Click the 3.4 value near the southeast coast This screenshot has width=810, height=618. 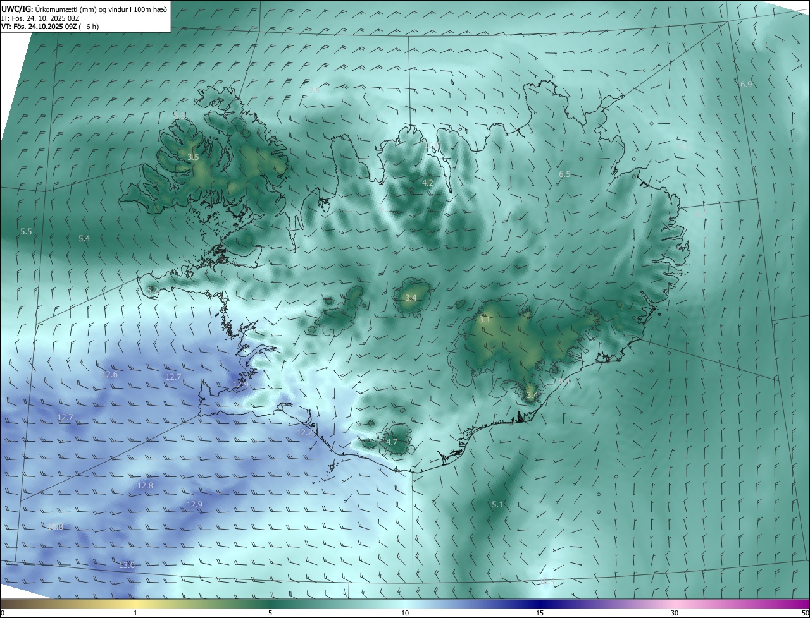(532, 396)
